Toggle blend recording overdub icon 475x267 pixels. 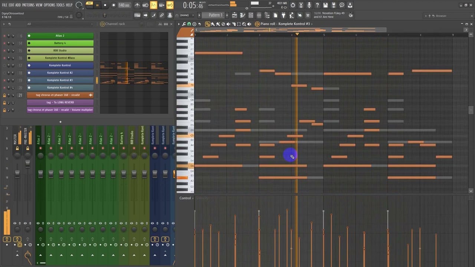click(161, 5)
